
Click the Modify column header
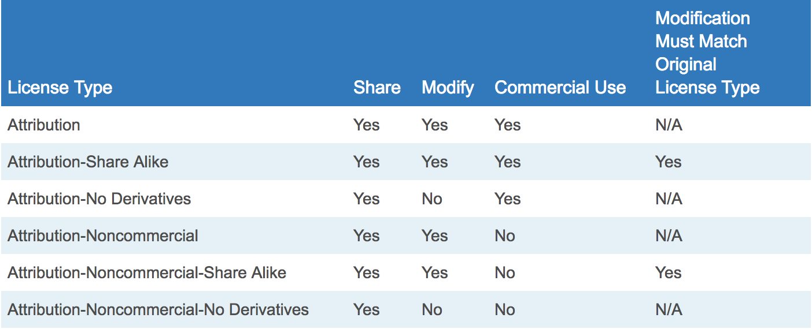(x=448, y=88)
